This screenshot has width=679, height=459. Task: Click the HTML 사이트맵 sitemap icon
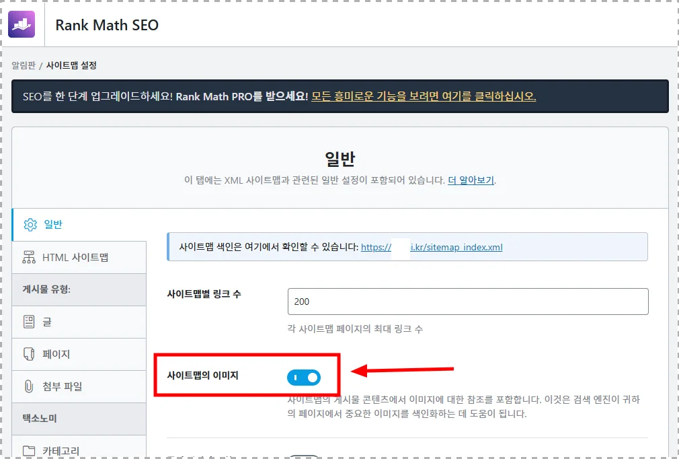29,258
